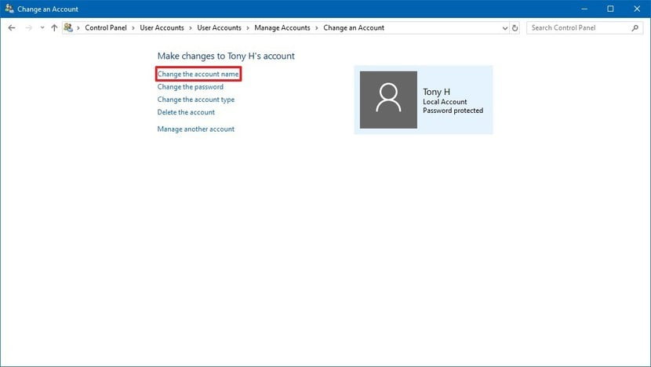The width and height of the screenshot is (651, 367).
Task: Open Manage another account link
Action: 196,129
